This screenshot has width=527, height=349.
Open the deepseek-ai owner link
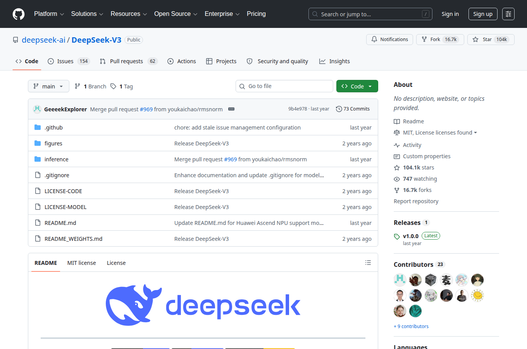pyautogui.click(x=43, y=40)
